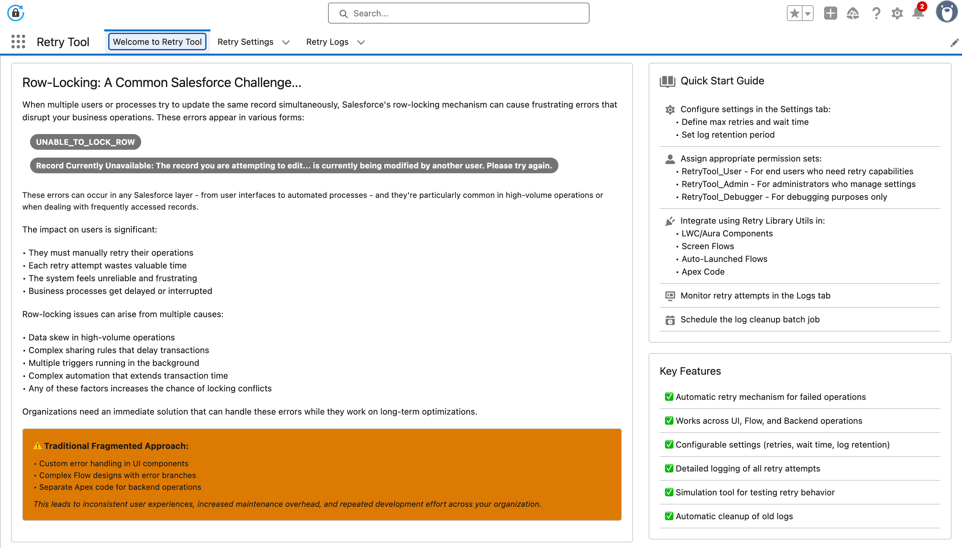Click 'Monitor retry attempts in the Logs tab'
962x548 pixels.
point(755,296)
